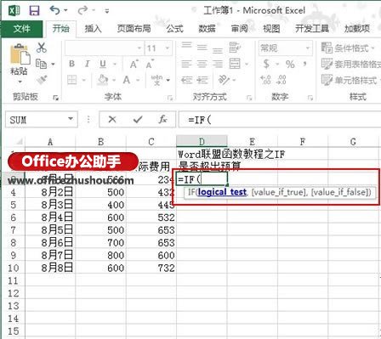The height and width of the screenshot is (339, 381).
Task: Toggle Italic formatting
Action: coord(88,64)
